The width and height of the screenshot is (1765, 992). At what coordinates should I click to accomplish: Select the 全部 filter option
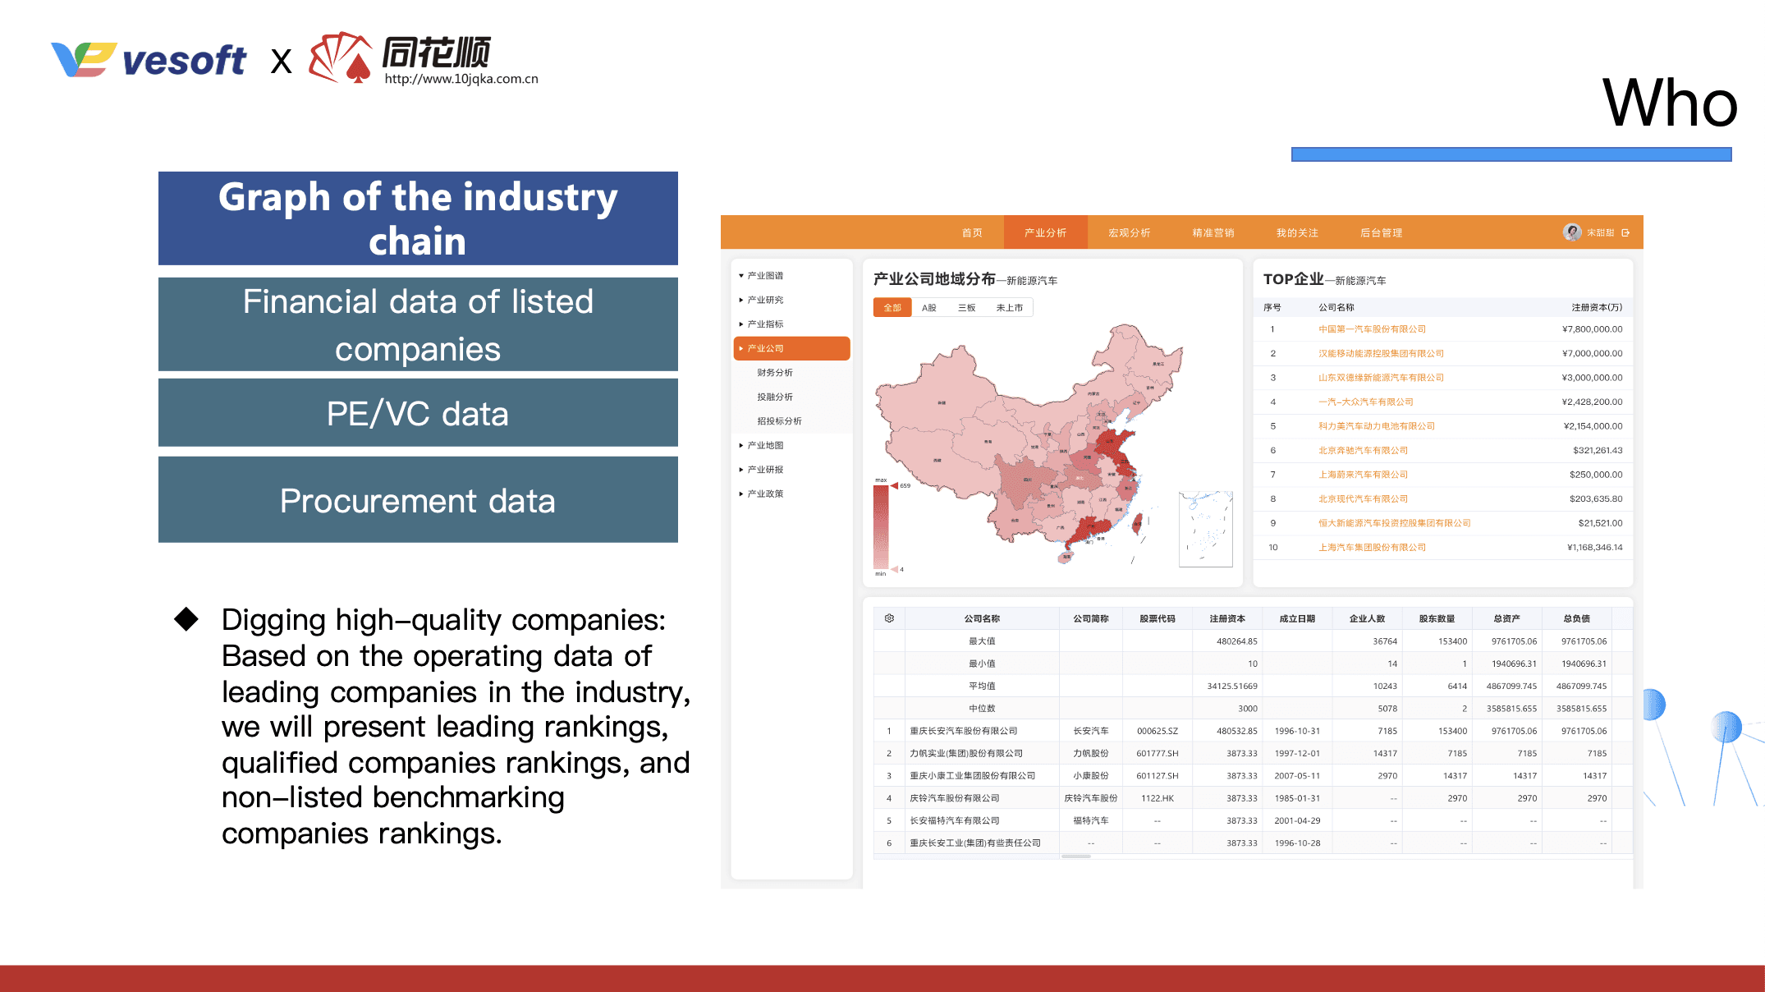pyautogui.click(x=892, y=308)
